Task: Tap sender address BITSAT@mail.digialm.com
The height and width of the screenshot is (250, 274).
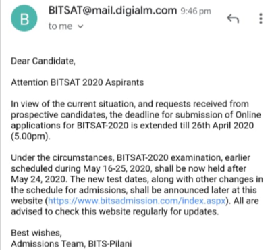Action: (113, 10)
